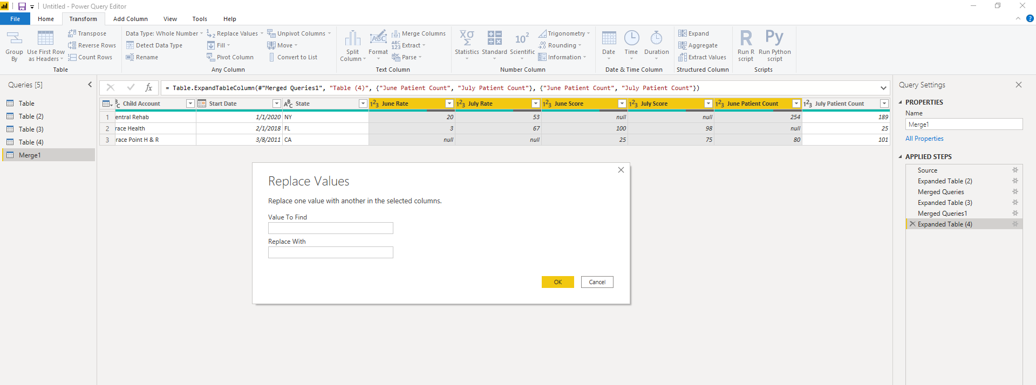Open Power Query help icon

pyautogui.click(x=1030, y=18)
